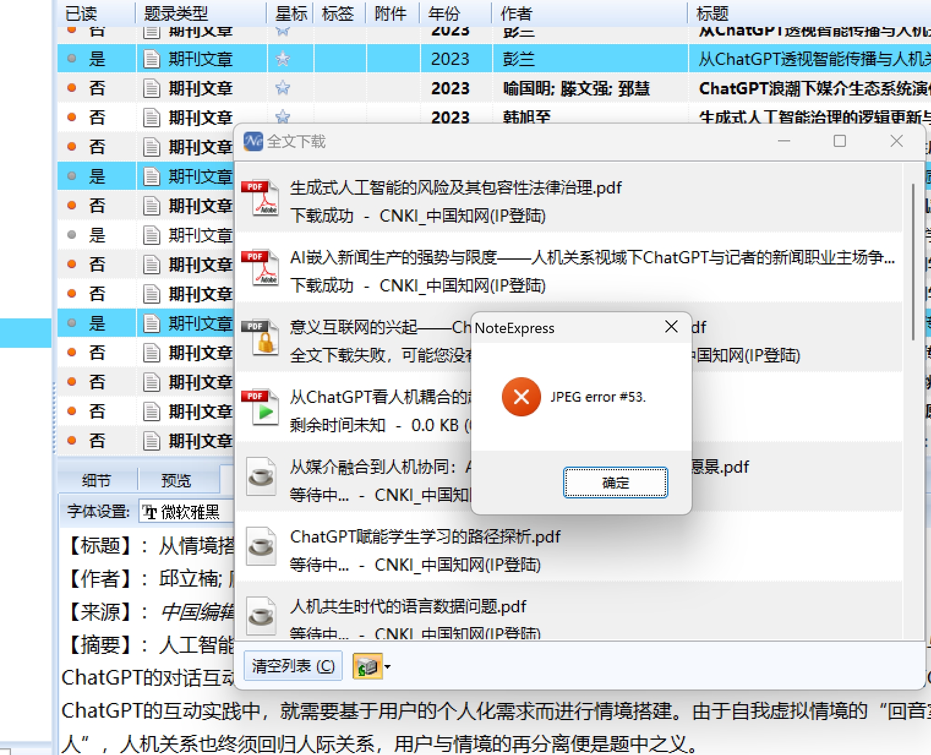Click document icon in 韩旭至 row

point(151,117)
